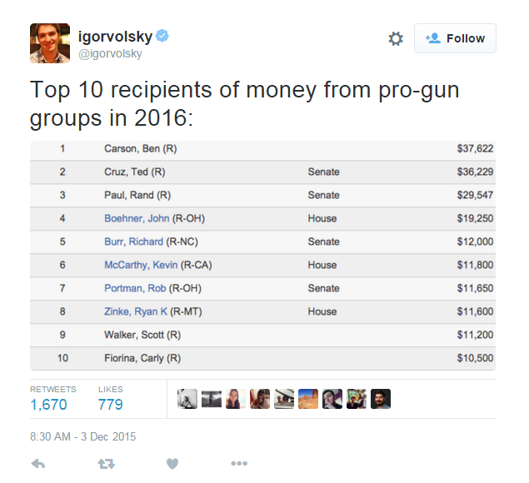Viewport: 529px width, 483px height.
Task: Open the Zinke, Ryan K link
Action: click(x=136, y=311)
